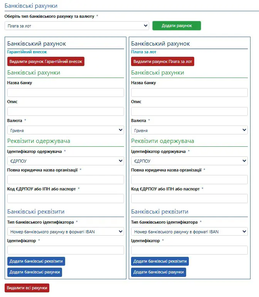Click right Код ЄДРПОУ або ІПН field
259x297 pixels.
click(189, 199)
